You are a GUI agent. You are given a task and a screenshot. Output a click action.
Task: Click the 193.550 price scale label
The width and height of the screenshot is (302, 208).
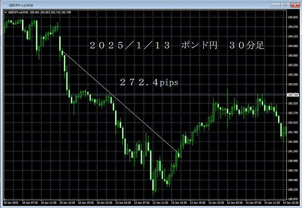point(293,65)
